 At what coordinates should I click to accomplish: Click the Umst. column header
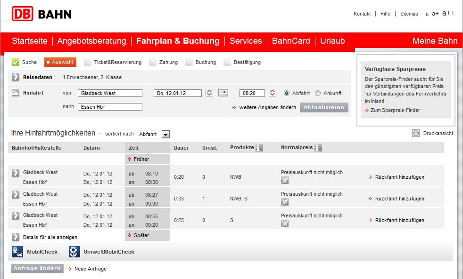click(x=210, y=148)
